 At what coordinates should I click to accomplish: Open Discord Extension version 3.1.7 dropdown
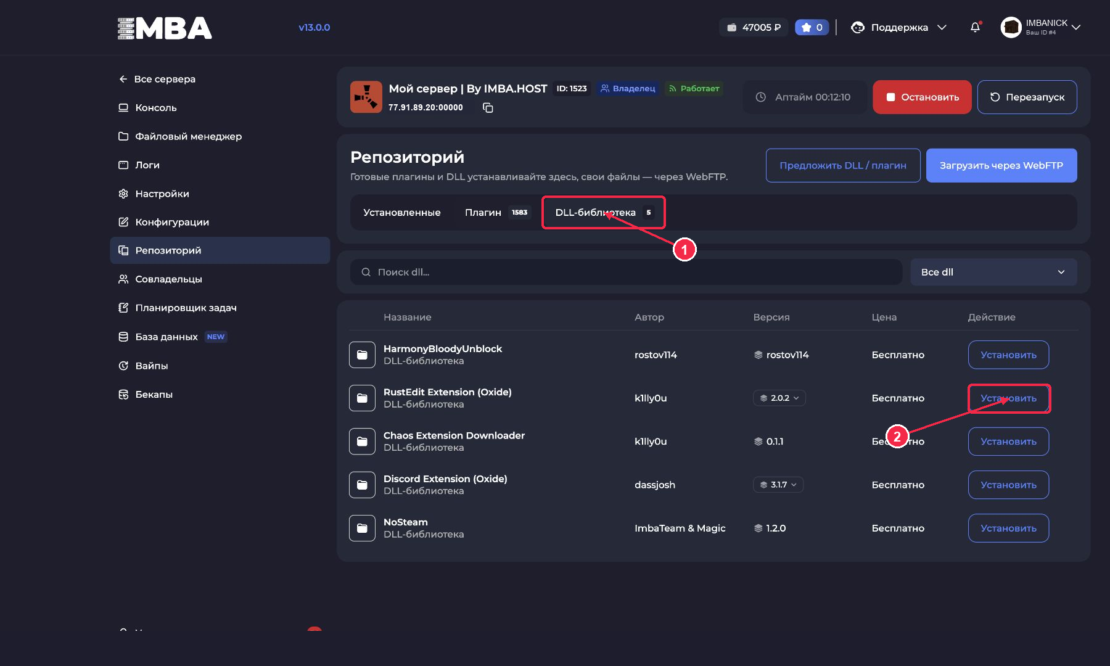778,485
